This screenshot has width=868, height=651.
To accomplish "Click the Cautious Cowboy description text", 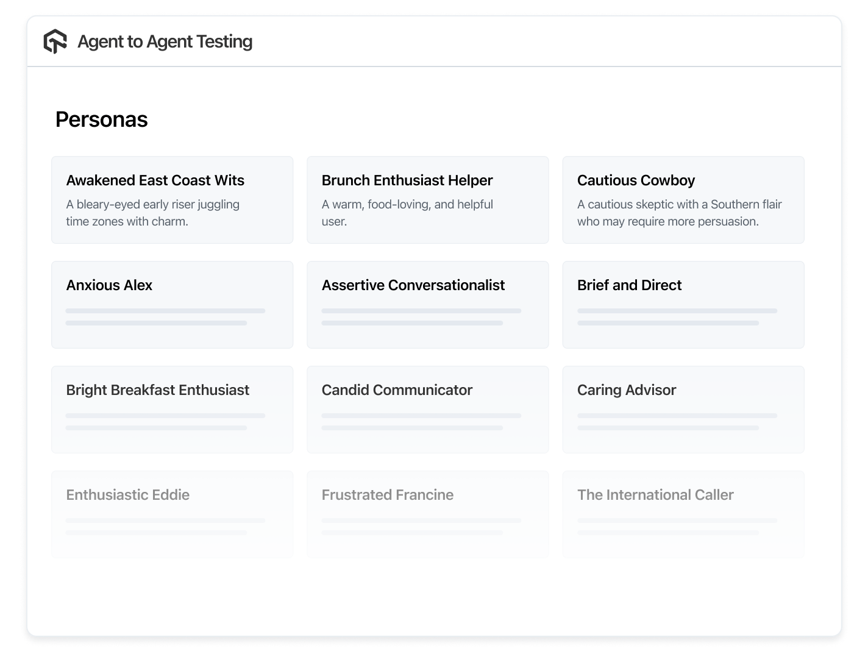I will [679, 213].
